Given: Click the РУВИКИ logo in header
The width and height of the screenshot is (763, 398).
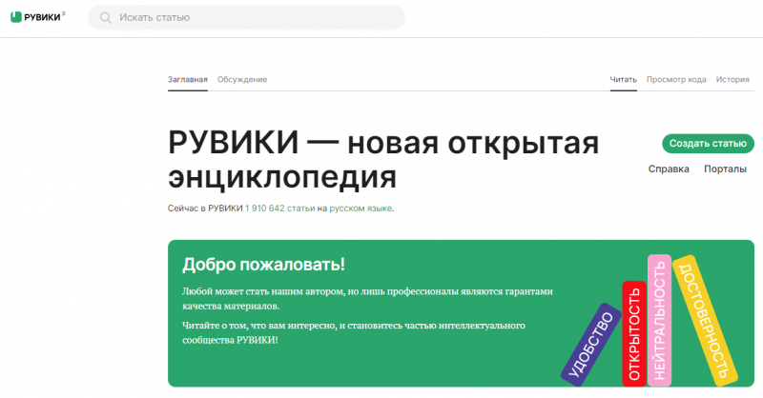Looking at the screenshot, I should point(37,17).
